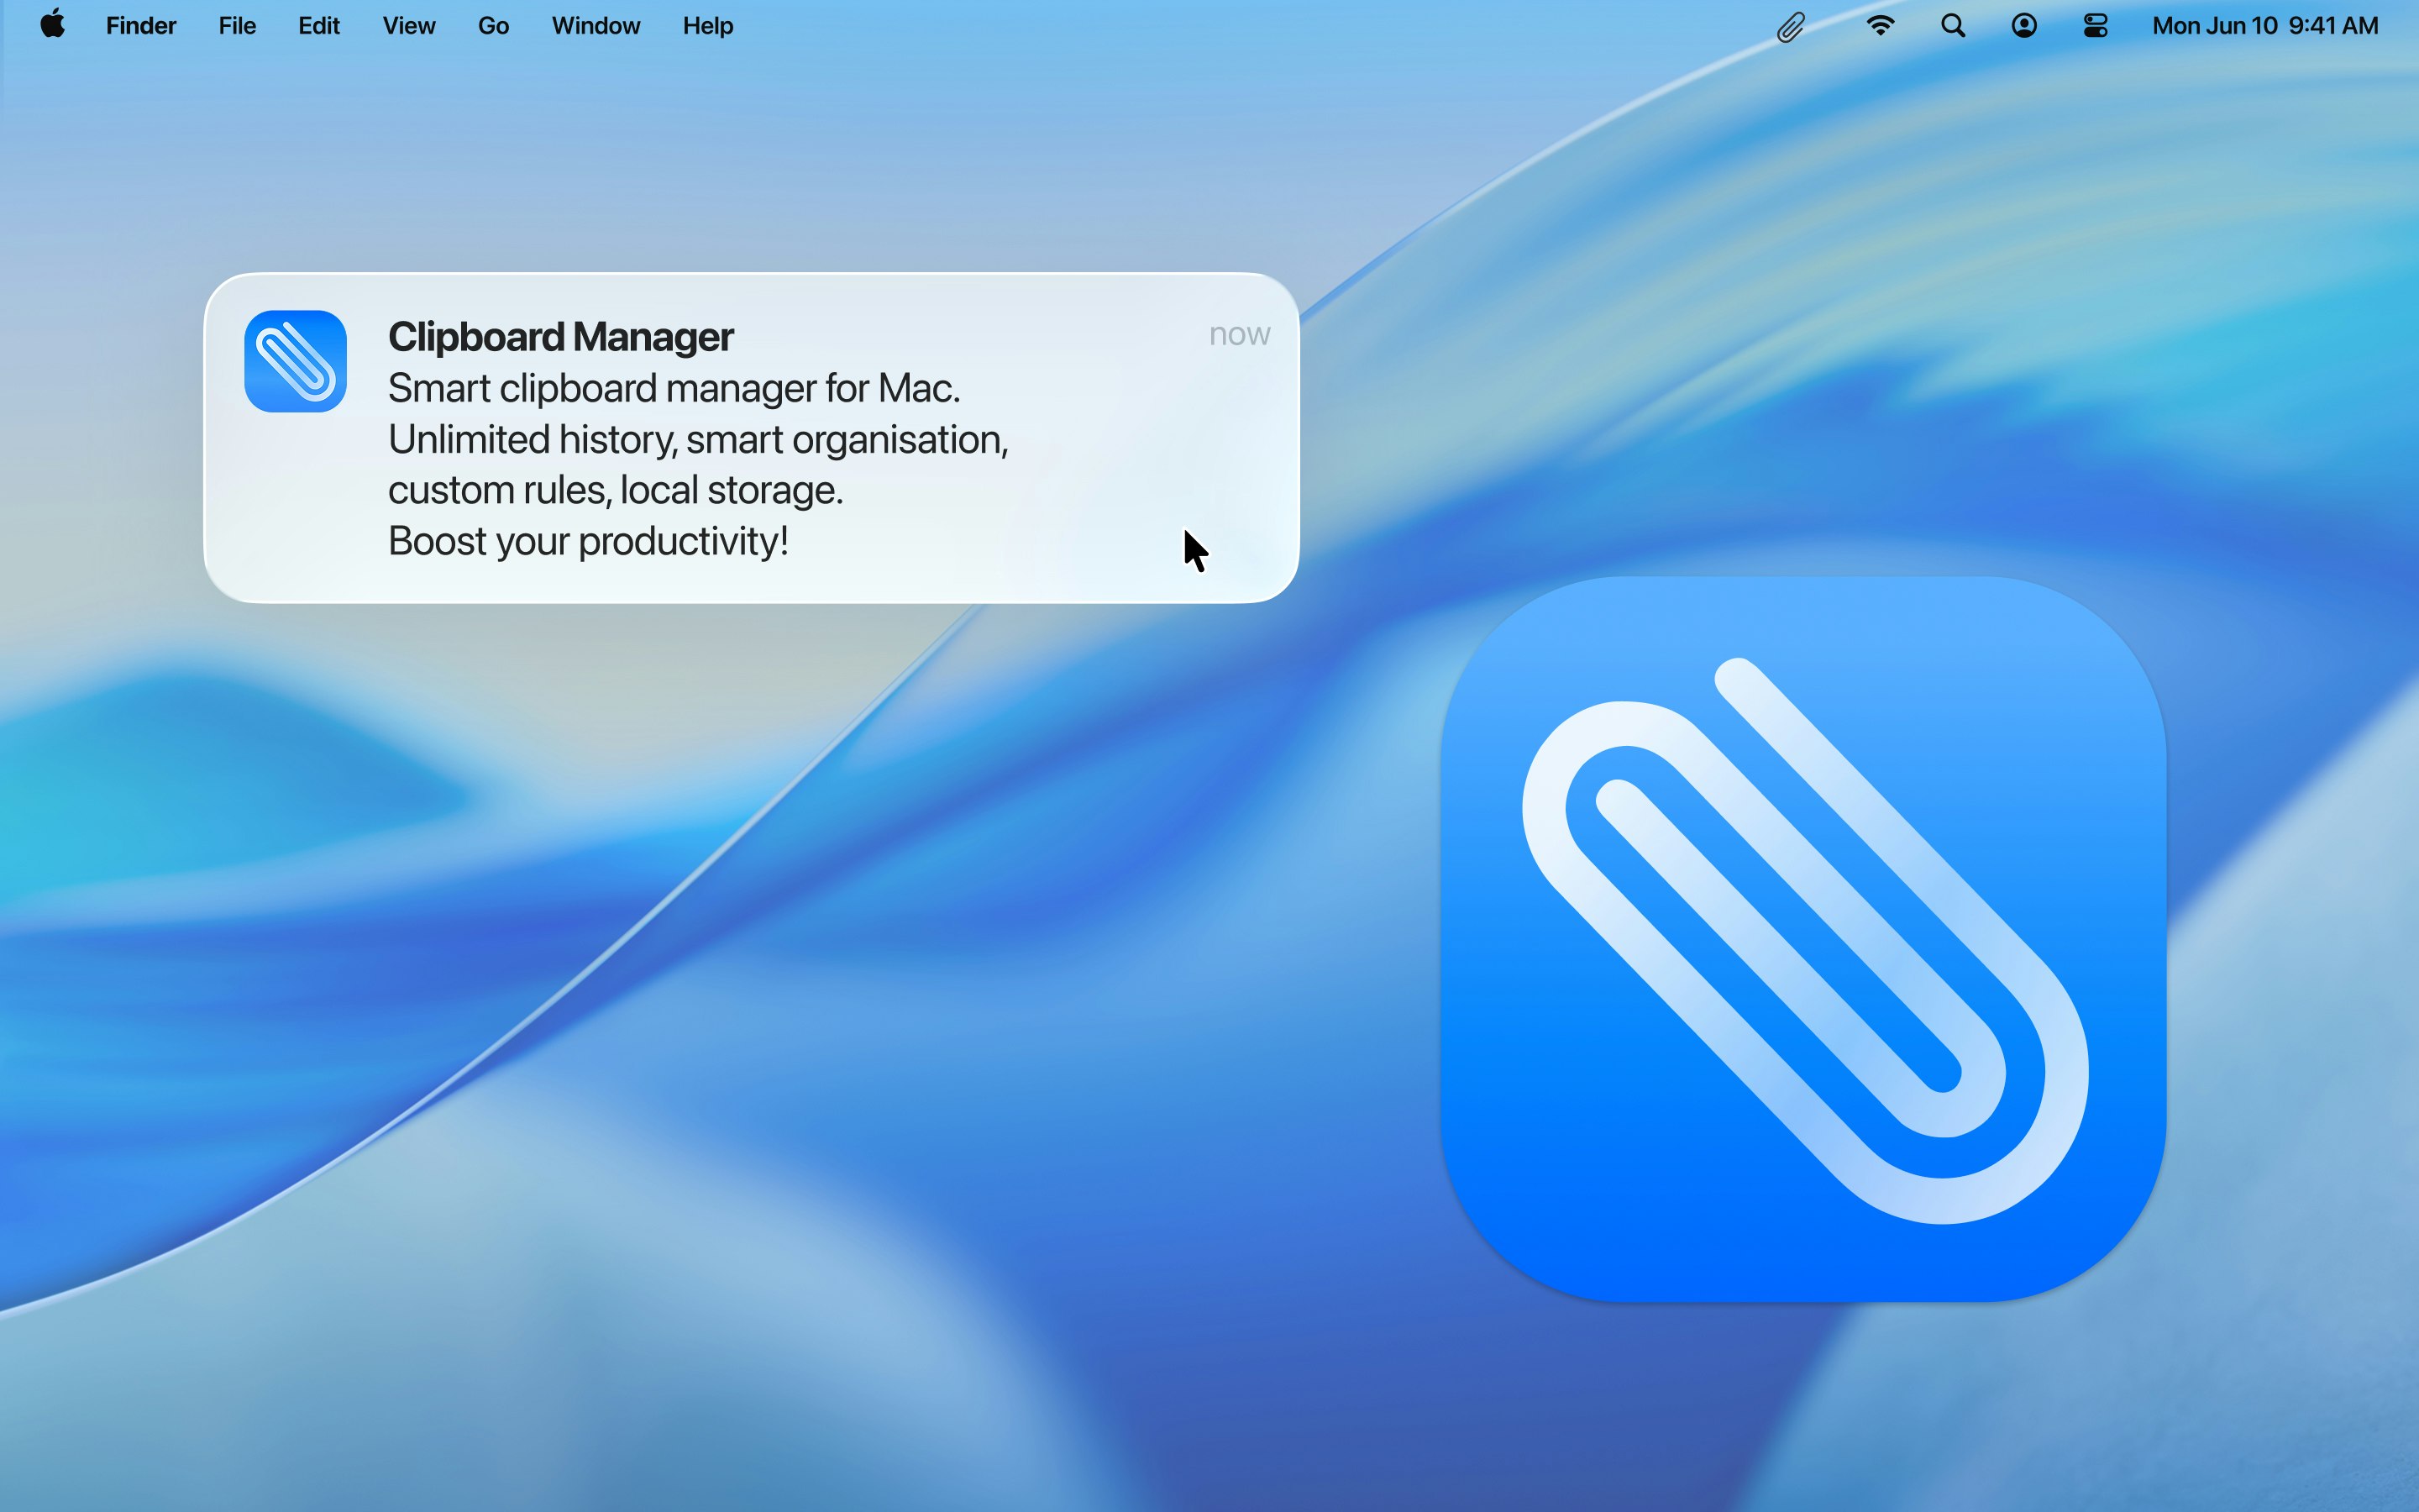
Task: Open the Edit menu
Action: (x=317, y=25)
